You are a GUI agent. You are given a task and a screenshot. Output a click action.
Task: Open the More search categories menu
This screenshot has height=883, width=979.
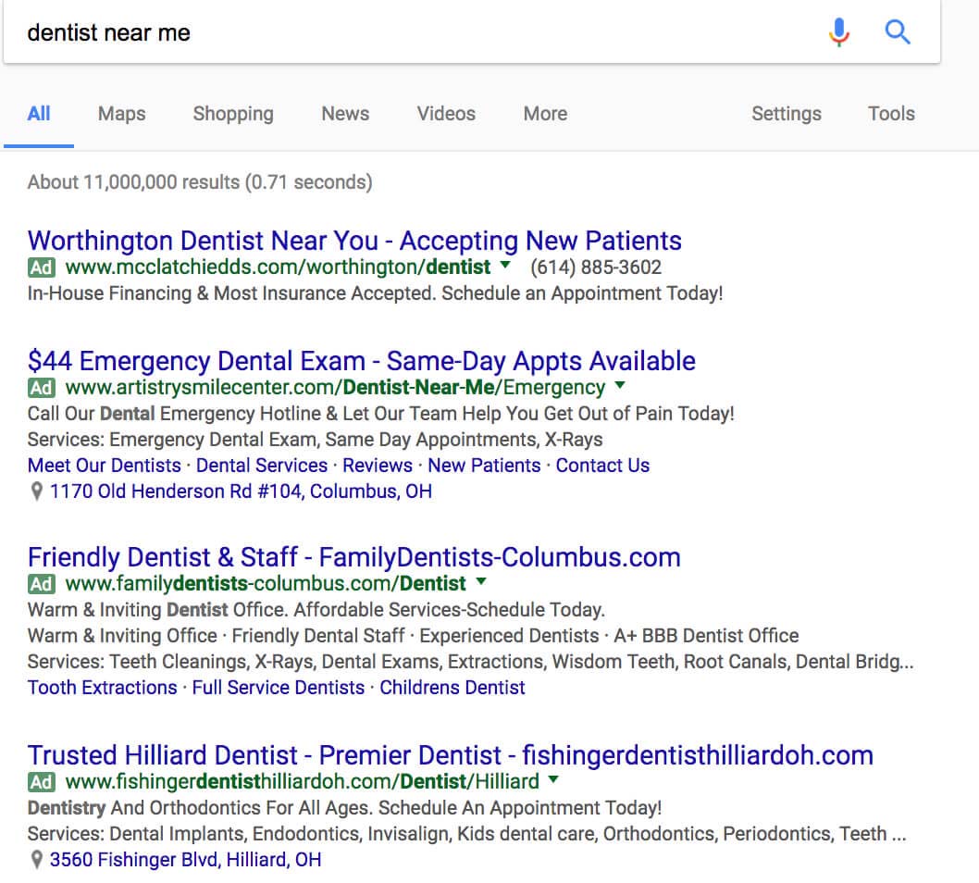pyautogui.click(x=545, y=114)
